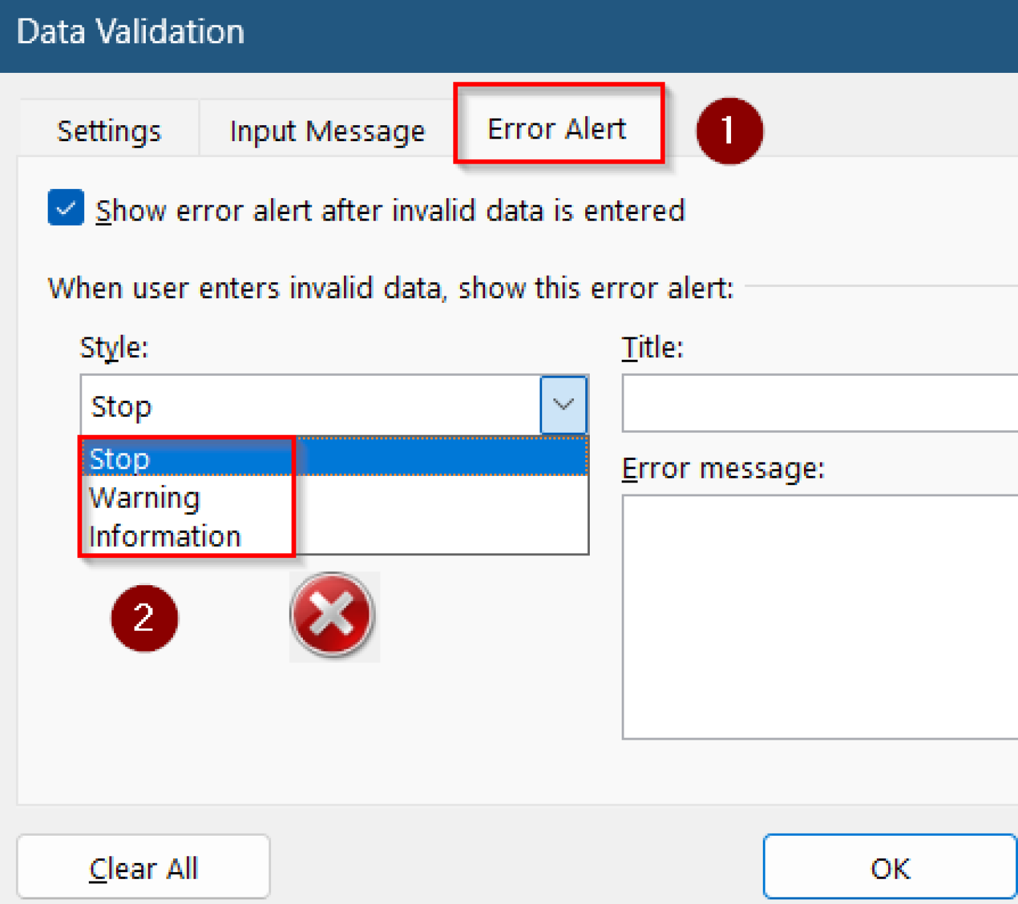Select the highlighted Stop option
The height and width of the screenshot is (904, 1018).
pyautogui.click(x=119, y=458)
